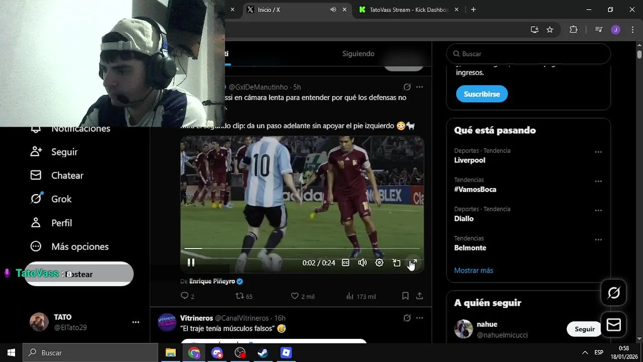The width and height of the screenshot is (643, 362).
Task: Click the Suscribirse button
Action: [x=482, y=94]
